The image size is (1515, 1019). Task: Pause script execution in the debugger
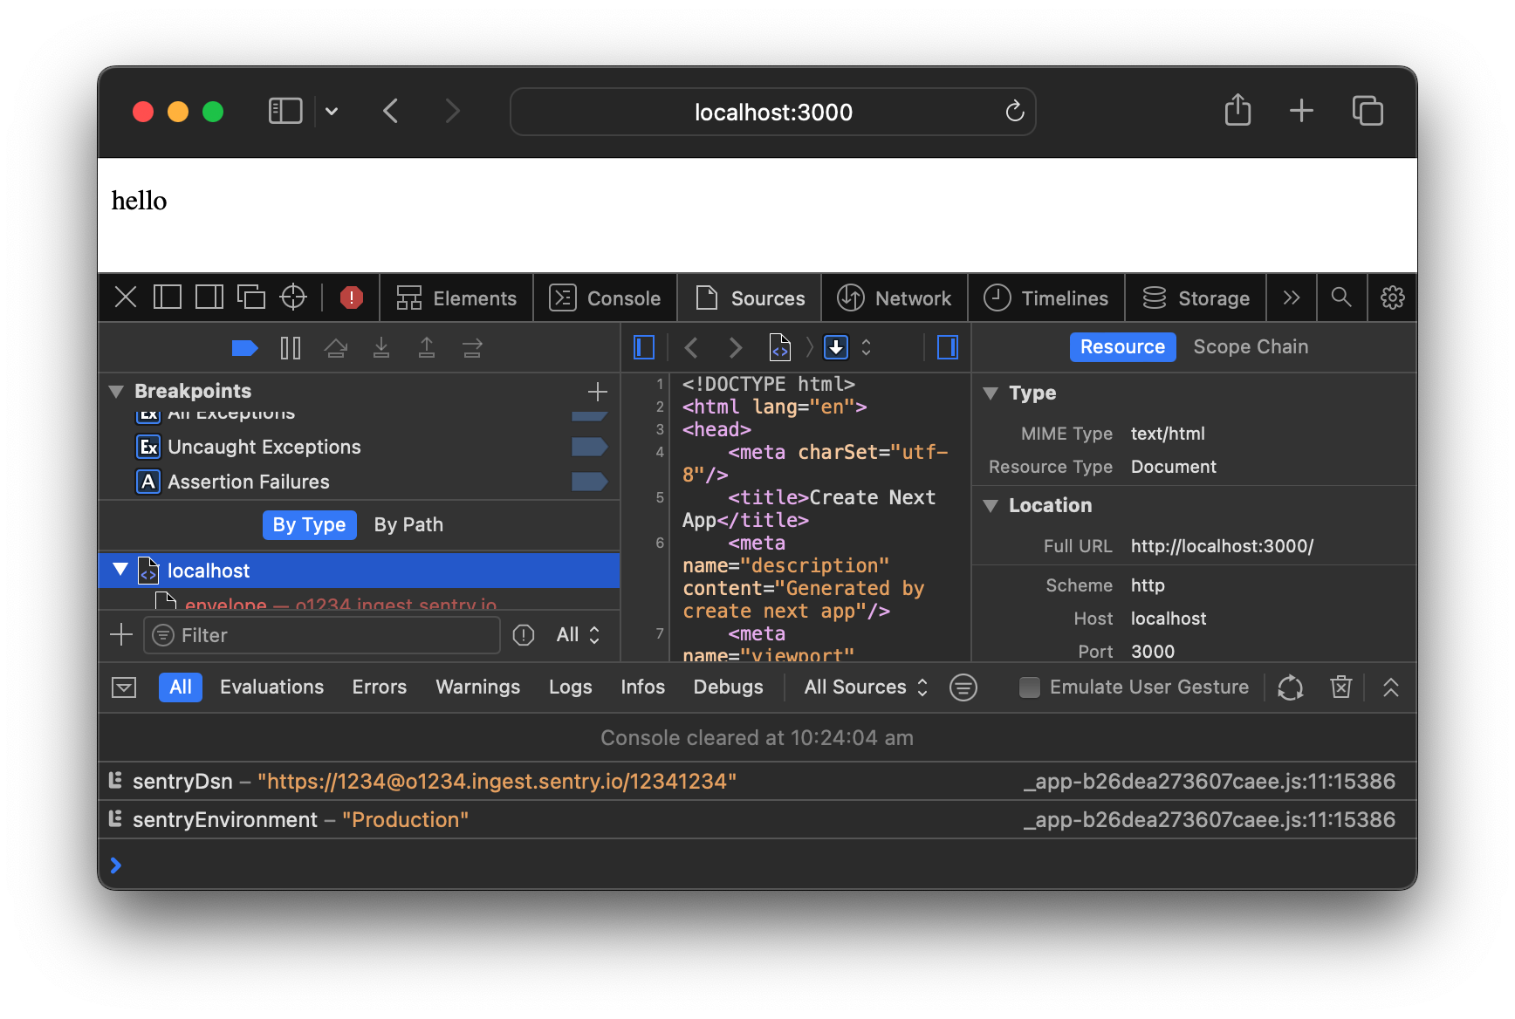coord(291,347)
